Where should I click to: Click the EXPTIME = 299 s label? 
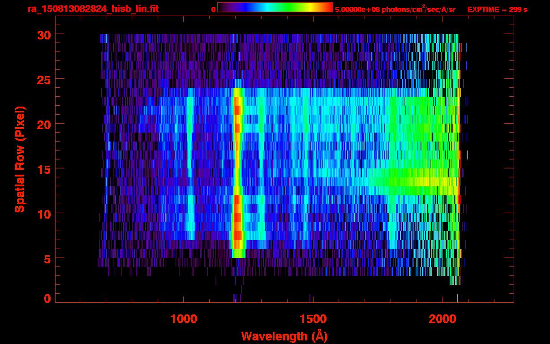coord(497,9)
